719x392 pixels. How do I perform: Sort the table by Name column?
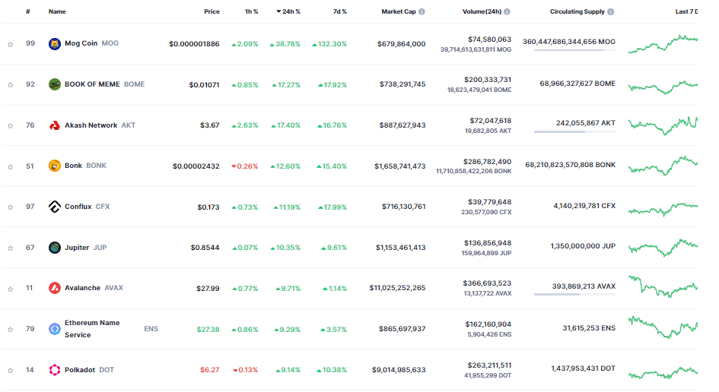tap(57, 11)
